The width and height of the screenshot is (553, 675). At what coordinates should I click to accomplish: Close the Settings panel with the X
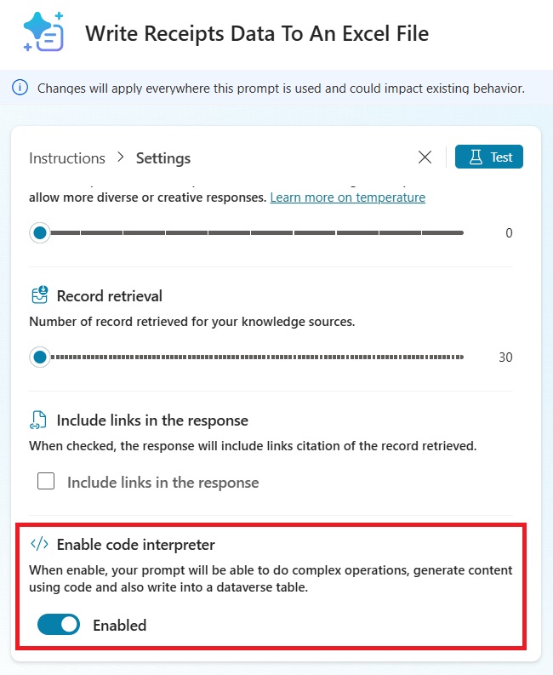tap(425, 157)
